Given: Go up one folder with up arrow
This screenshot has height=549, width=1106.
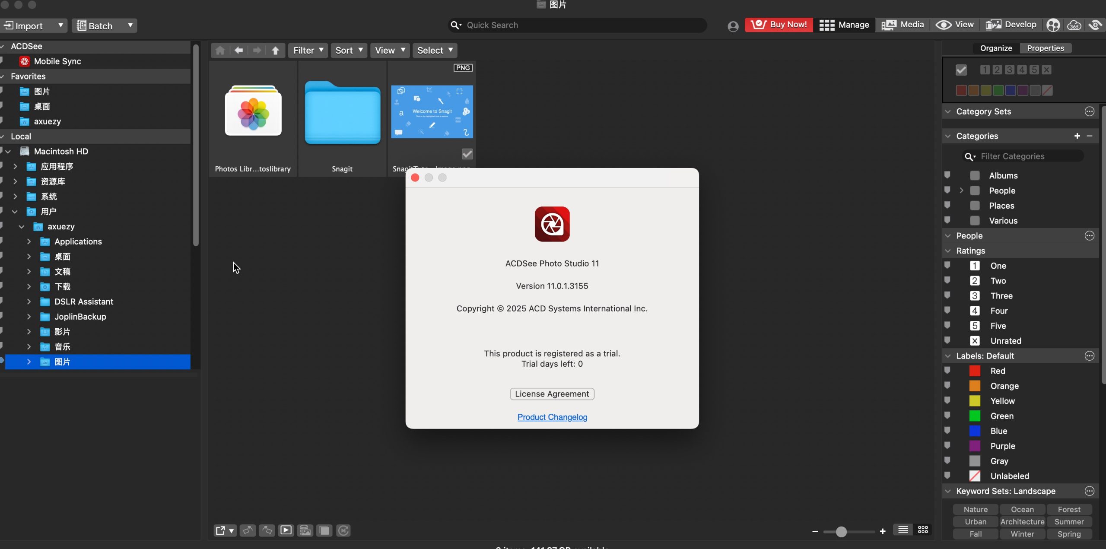Looking at the screenshot, I should pyautogui.click(x=275, y=51).
